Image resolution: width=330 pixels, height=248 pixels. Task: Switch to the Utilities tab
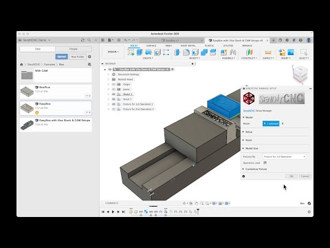(228, 45)
